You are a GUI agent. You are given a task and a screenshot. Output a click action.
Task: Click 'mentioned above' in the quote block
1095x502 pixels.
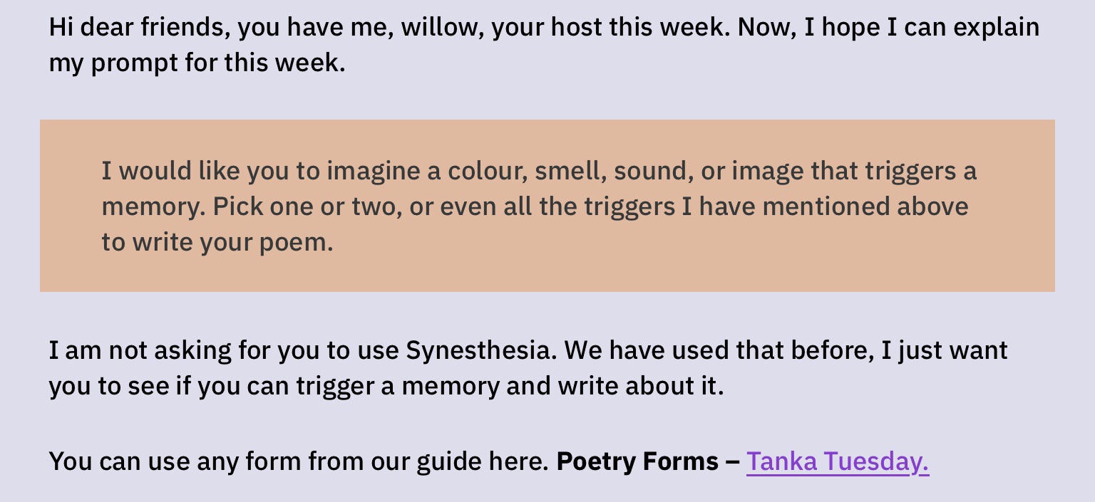(x=865, y=206)
